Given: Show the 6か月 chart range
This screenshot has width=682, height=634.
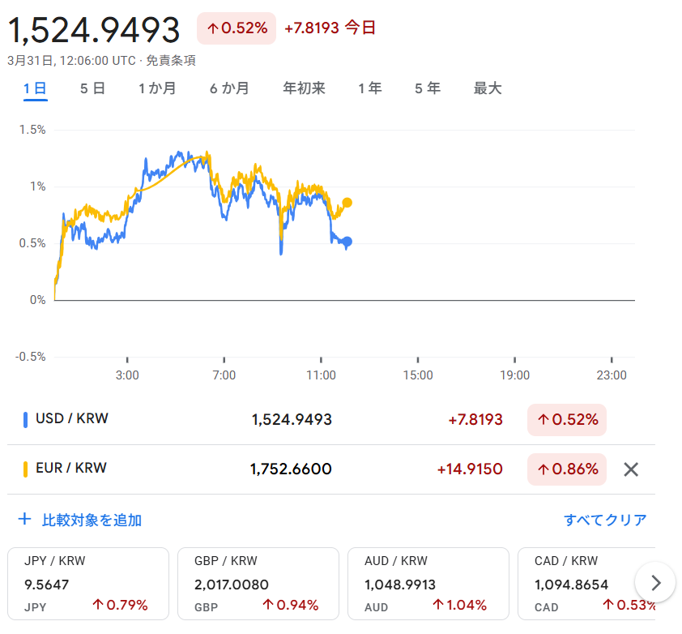Looking at the screenshot, I should 229,89.
